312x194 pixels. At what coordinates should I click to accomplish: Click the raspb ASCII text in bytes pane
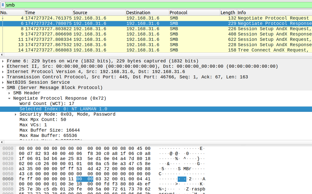[x=198, y=189]
